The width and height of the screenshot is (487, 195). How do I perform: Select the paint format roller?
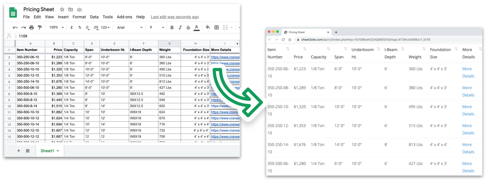click(40, 27)
